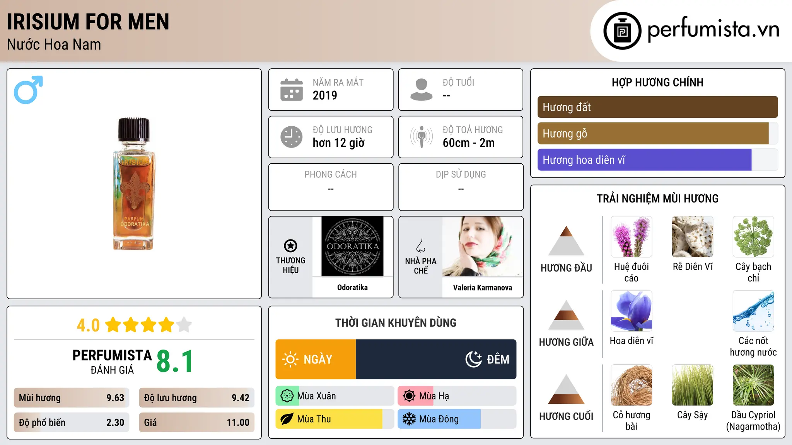Image resolution: width=792 pixels, height=445 pixels.
Task: Click the DỊP SỬ DỤNG label
Action: coord(461,175)
